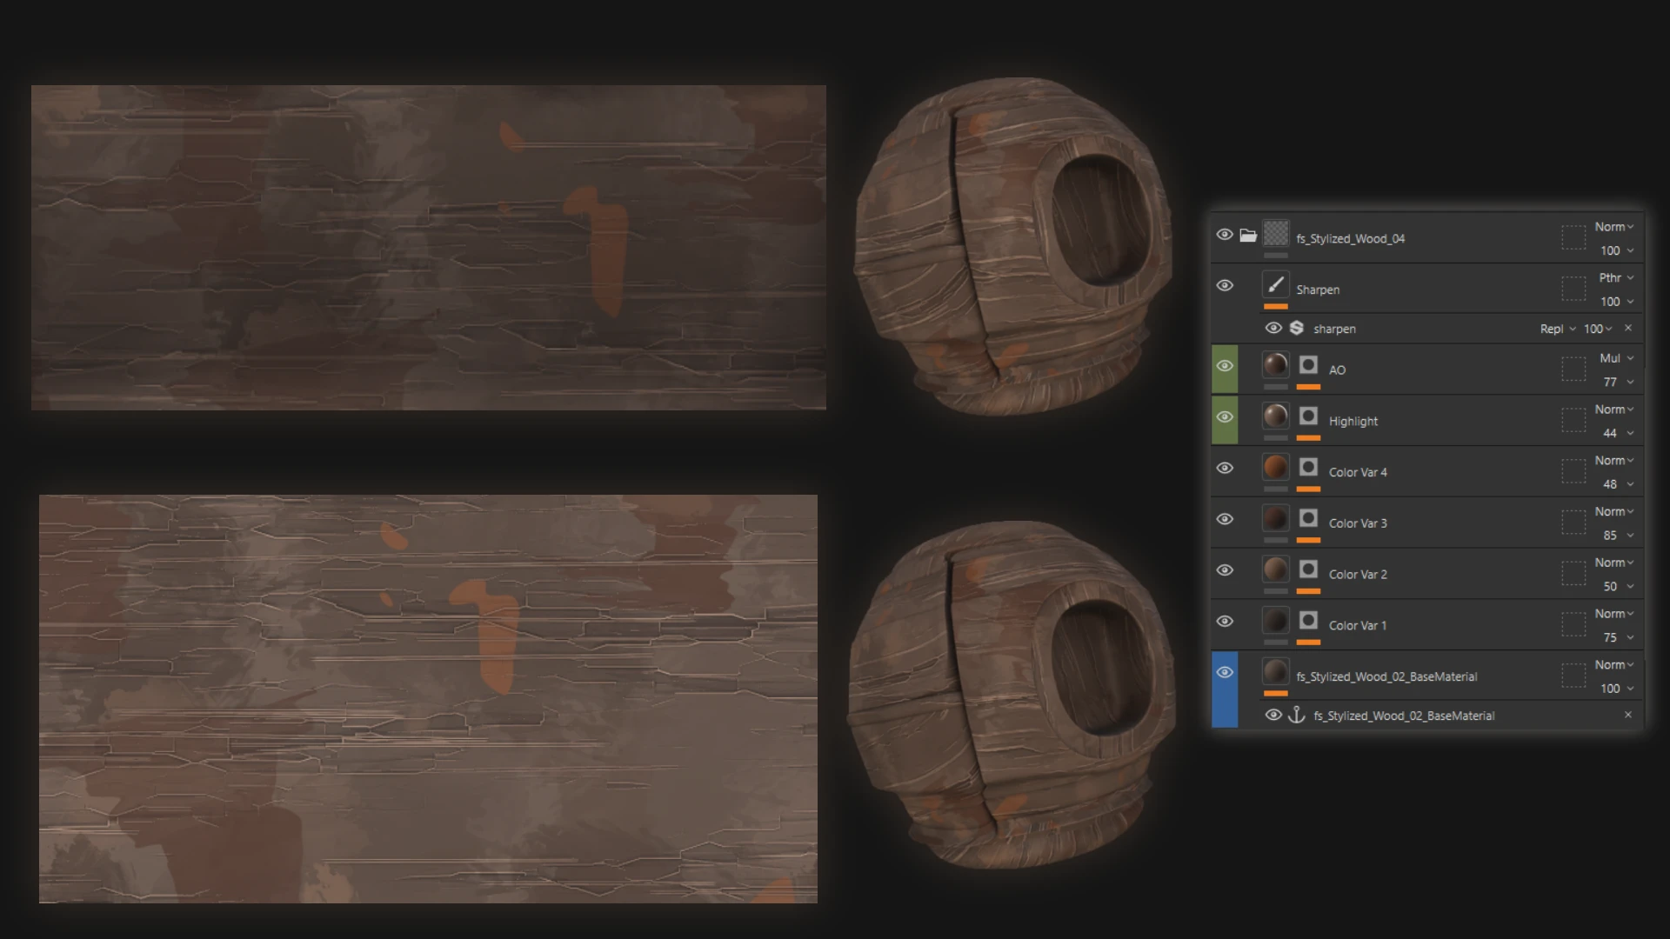Select the Highlight layer mask icon
This screenshot has height=939, width=1670.
coord(1308,416)
